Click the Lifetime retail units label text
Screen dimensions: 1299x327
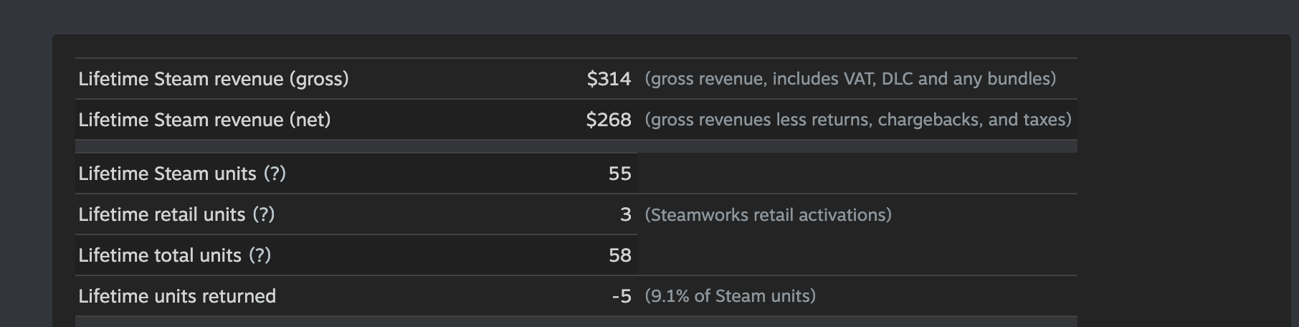pos(162,214)
